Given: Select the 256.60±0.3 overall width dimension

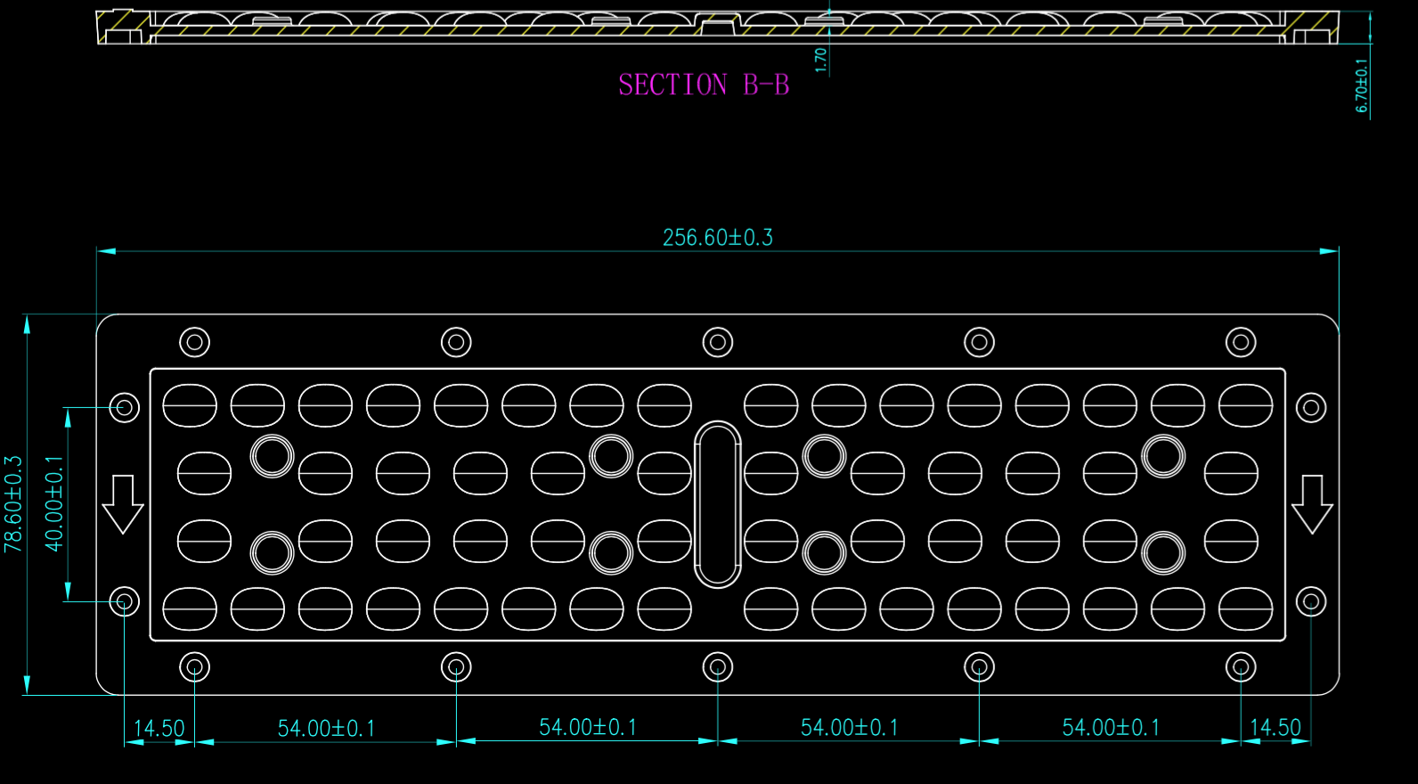Looking at the screenshot, I should pyautogui.click(x=717, y=238).
